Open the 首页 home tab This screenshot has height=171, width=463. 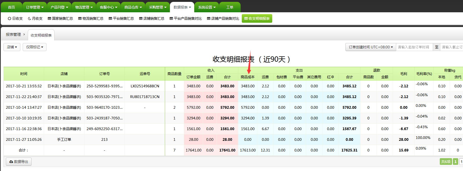11,7
